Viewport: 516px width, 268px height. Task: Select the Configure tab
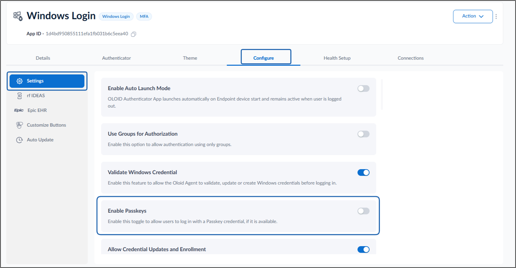263,58
